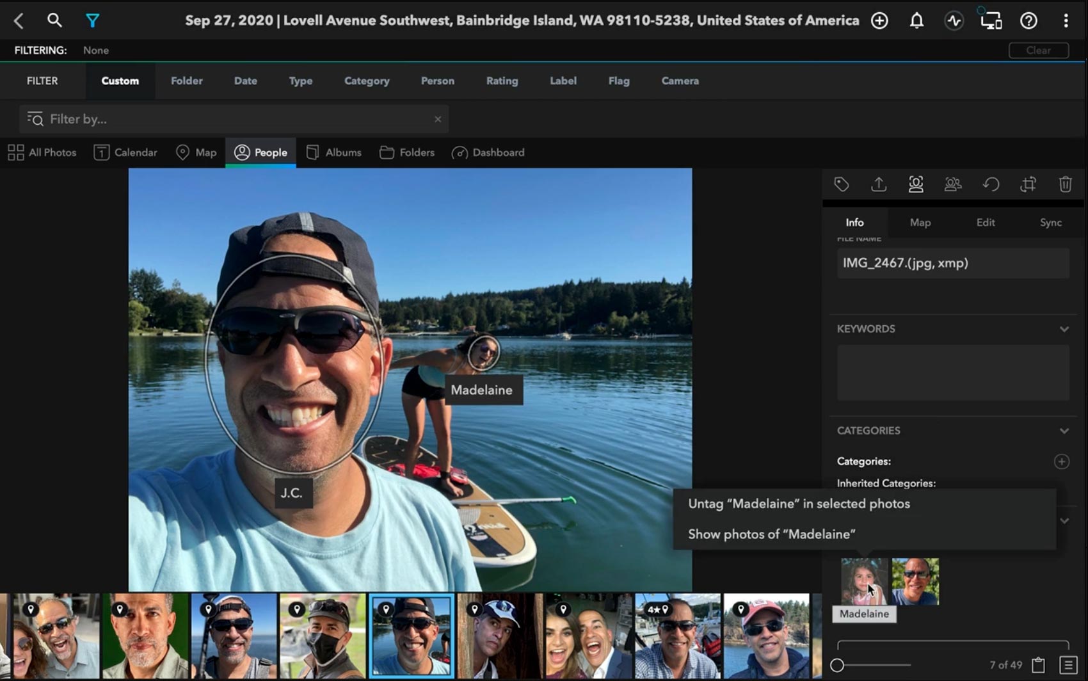
Task: Click the trash delete icon
Action: (x=1065, y=184)
